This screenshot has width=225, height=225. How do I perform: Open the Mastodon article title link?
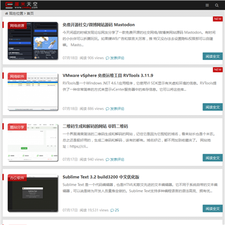click(99, 25)
